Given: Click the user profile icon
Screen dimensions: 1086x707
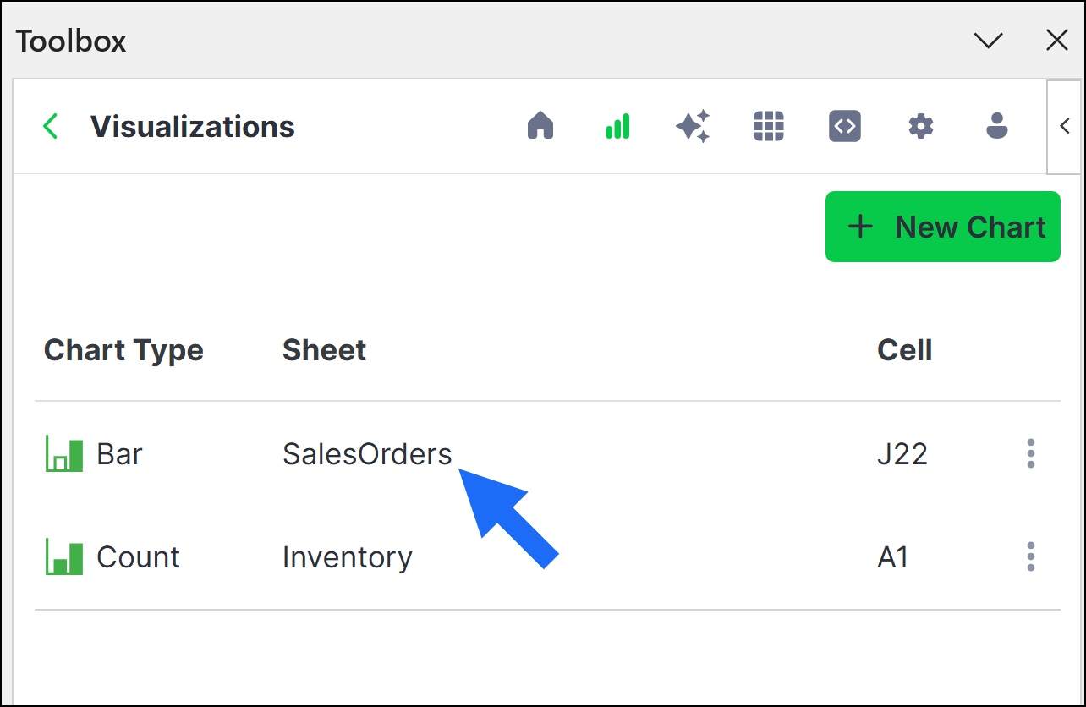Looking at the screenshot, I should click(x=997, y=127).
